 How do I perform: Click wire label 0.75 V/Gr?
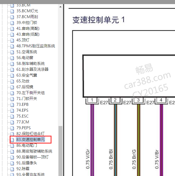pos(88,159)
